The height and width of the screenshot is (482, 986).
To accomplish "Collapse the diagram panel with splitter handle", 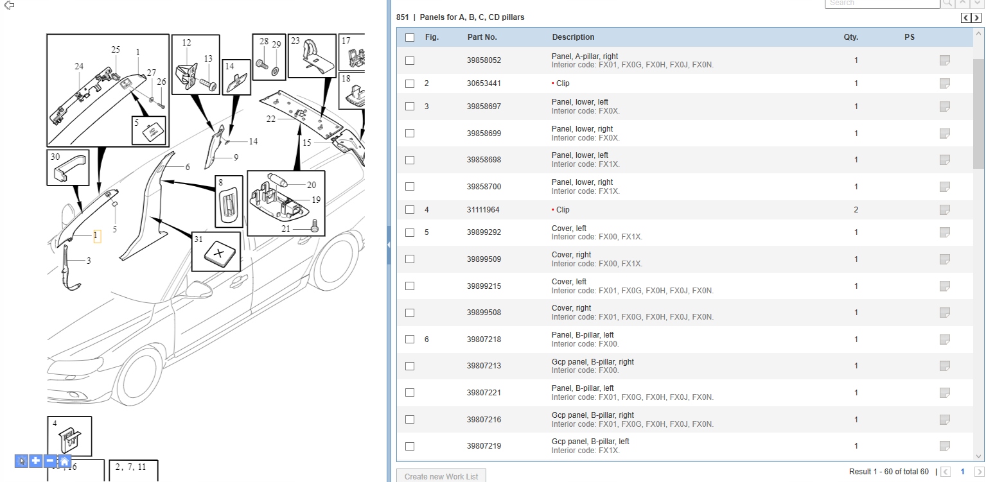I will (389, 245).
